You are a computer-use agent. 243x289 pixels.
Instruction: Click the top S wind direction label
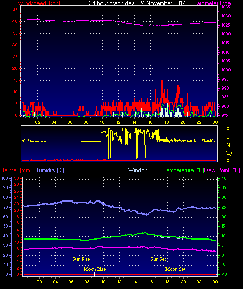coord(228,128)
